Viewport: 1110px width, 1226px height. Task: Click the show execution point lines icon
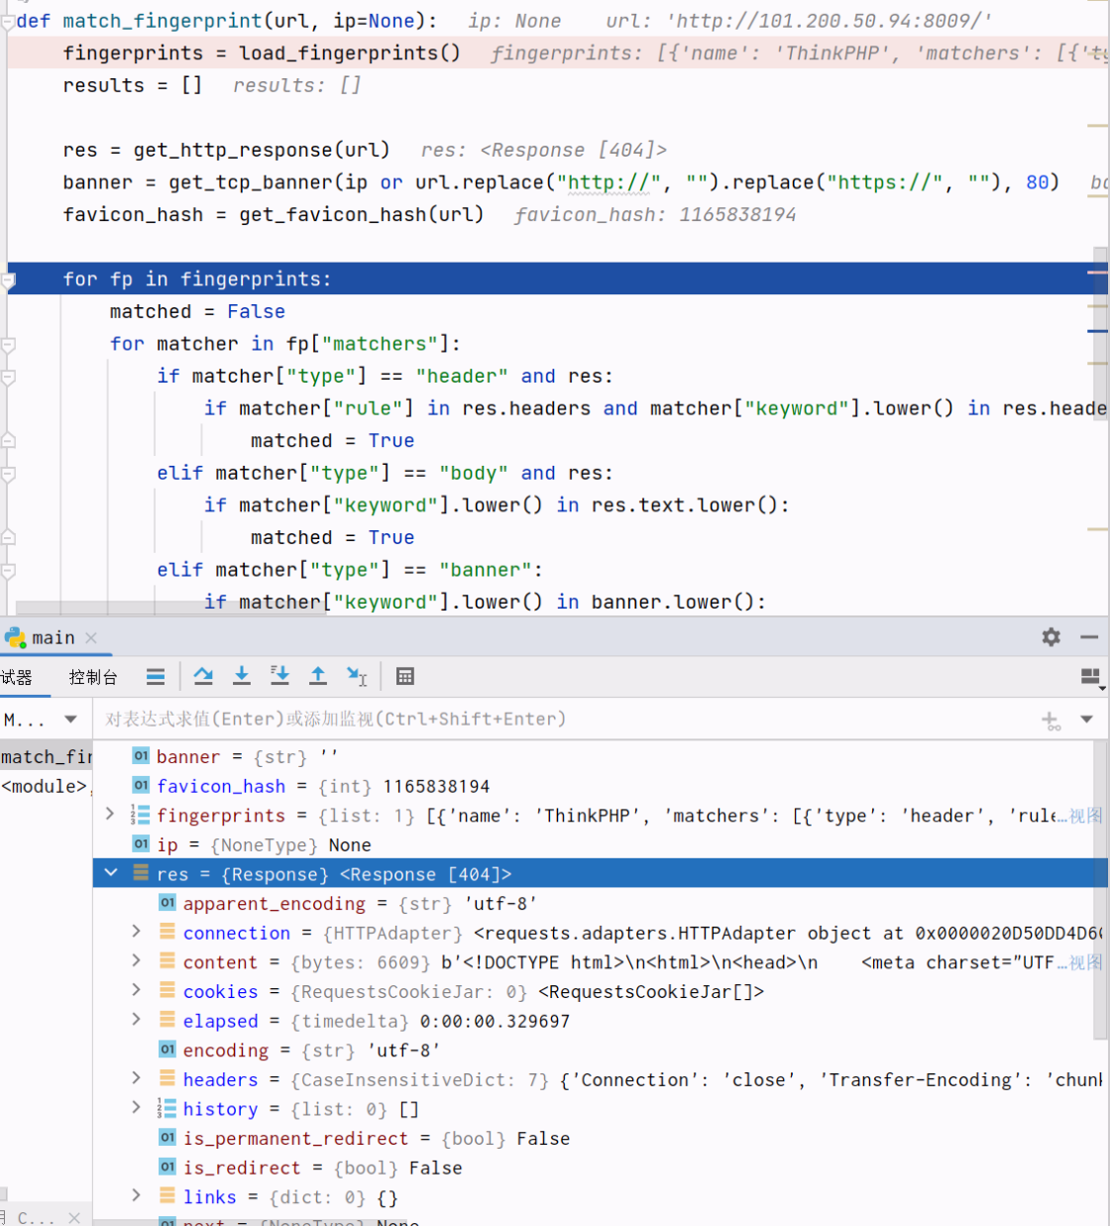point(156,676)
